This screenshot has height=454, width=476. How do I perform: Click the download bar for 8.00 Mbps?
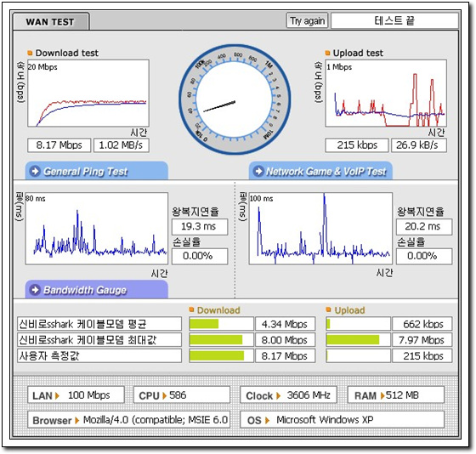click(221, 340)
